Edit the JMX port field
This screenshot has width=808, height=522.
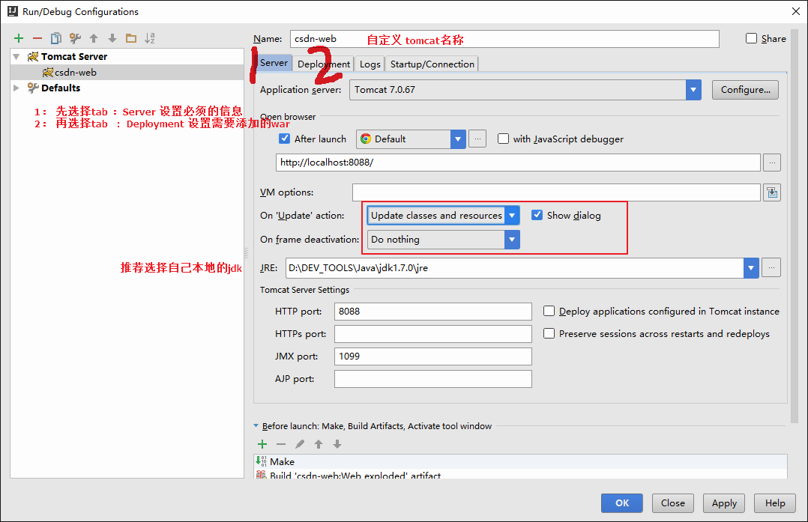click(433, 356)
